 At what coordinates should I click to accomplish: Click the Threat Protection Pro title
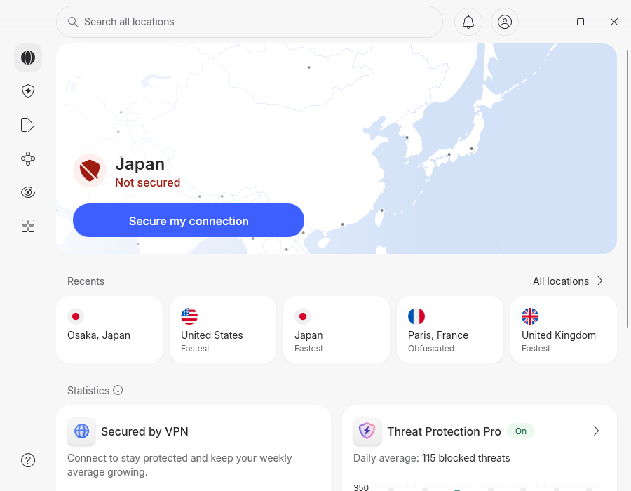click(444, 431)
